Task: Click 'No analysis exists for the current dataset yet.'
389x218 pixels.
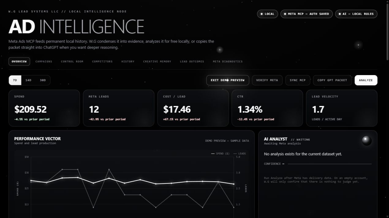Action: coord(303,154)
